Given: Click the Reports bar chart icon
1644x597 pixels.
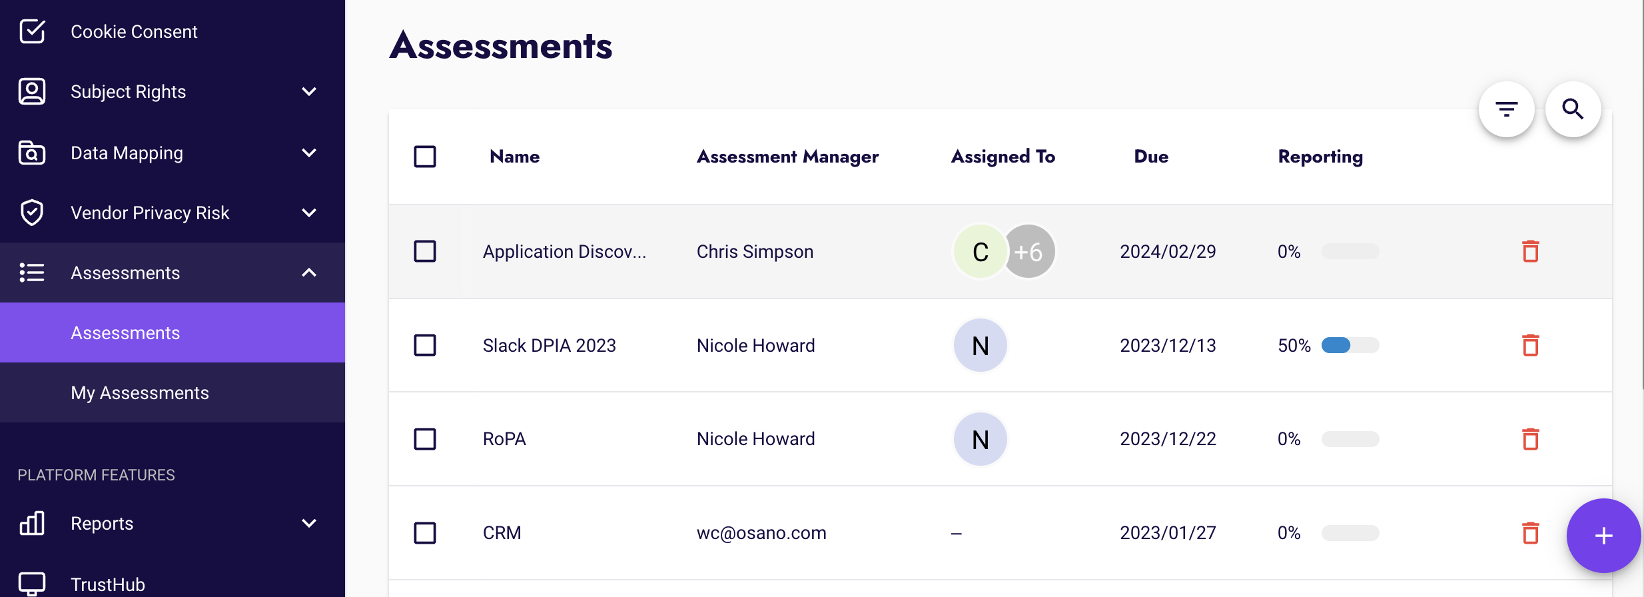Looking at the screenshot, I should 32,523.
